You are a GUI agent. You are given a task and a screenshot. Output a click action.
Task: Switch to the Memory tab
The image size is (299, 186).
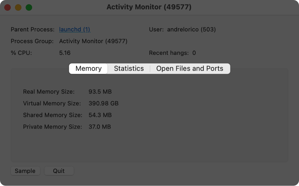click(x=88, y=69)
